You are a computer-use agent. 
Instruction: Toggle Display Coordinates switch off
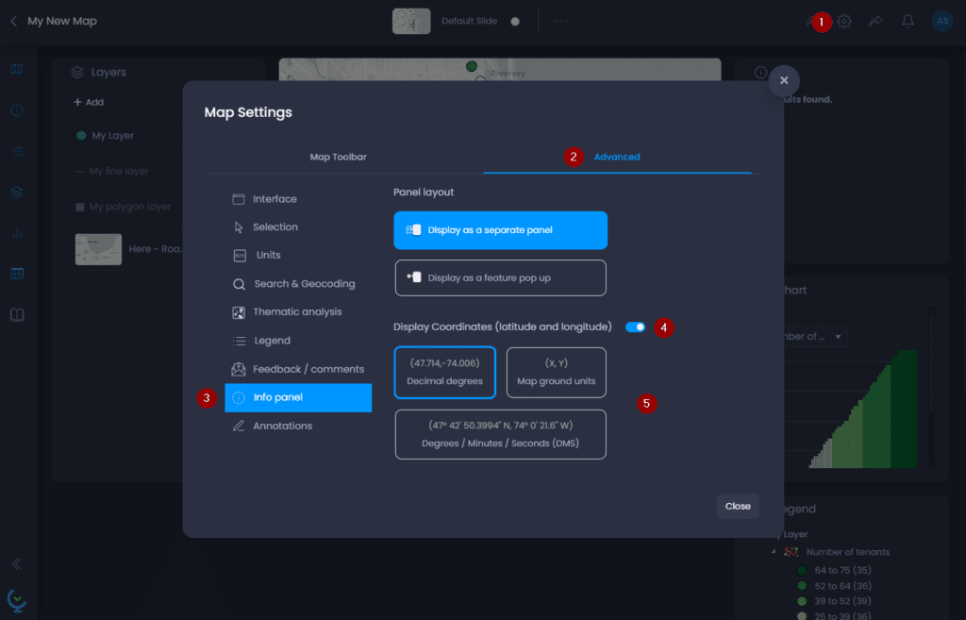635,327
